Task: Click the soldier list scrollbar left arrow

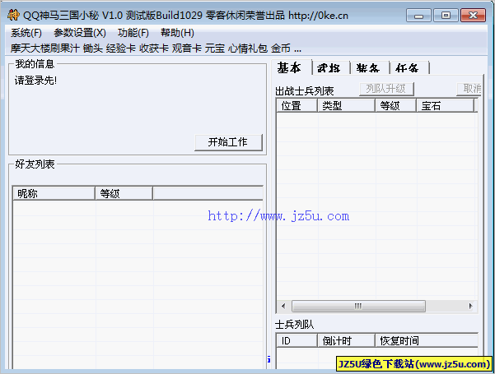Action: [x=283, y=307]
